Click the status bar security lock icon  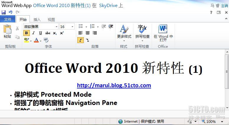(189, 121)
